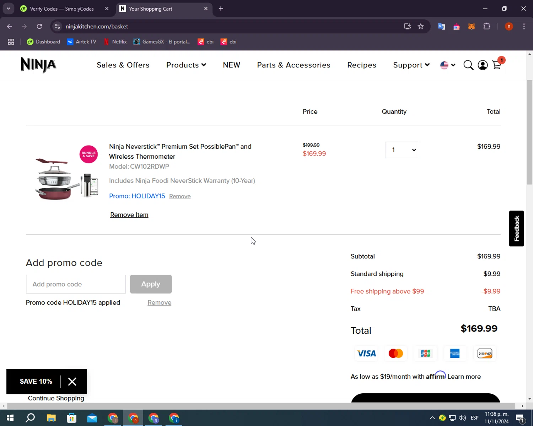
Task: Open the Mail app from the taskbar
Action: tap(92, 418)
